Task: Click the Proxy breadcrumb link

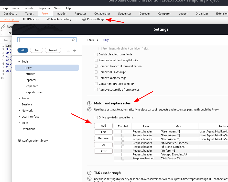Action: click(x=105, y=40)
